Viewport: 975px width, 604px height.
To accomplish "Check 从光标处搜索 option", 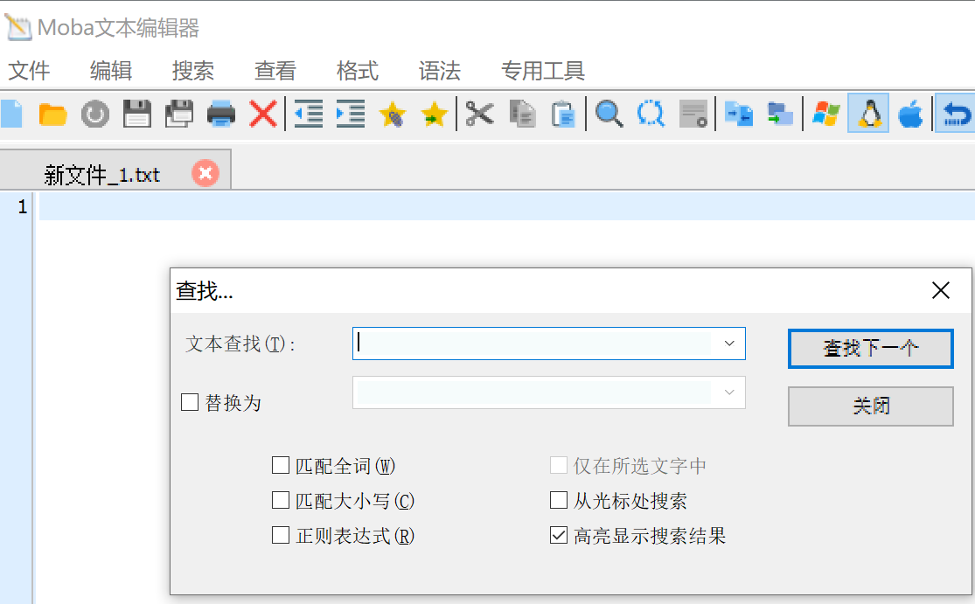I will [x=559, y=500].
